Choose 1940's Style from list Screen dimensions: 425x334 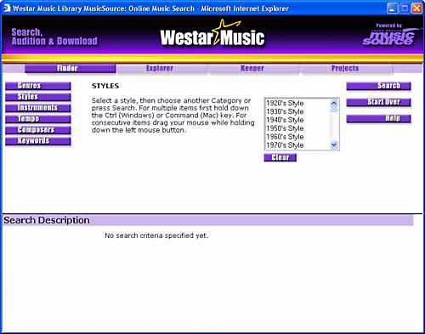(297, 120)
